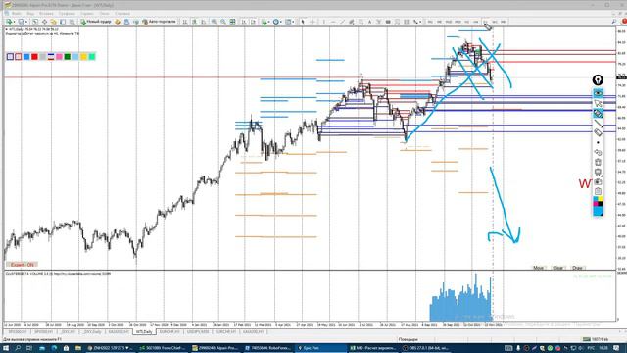Viewport: 627px width, 353px height.
Task: Open the Templates dropdown
Action: [x=289, y=22]
